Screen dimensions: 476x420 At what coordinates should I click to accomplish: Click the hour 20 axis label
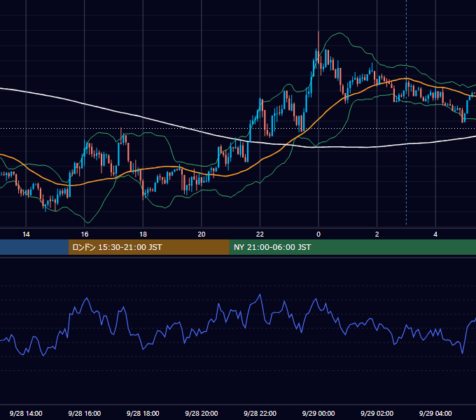(x=202, y=234)
